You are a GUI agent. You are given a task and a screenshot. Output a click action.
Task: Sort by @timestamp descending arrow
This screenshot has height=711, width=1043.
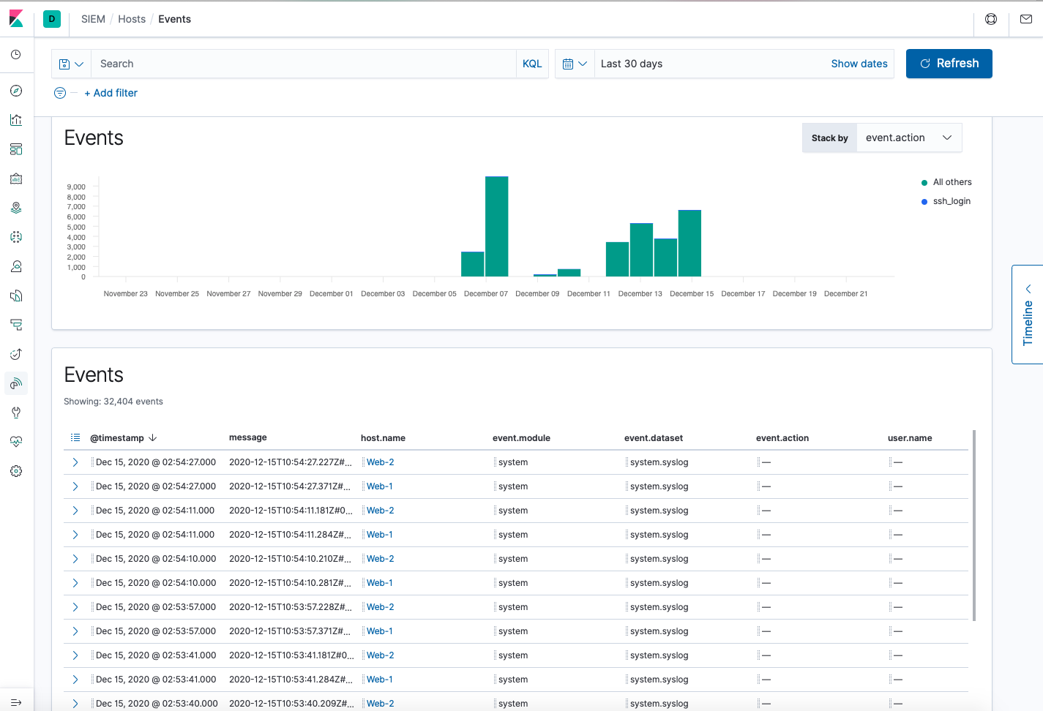[152, 437]
